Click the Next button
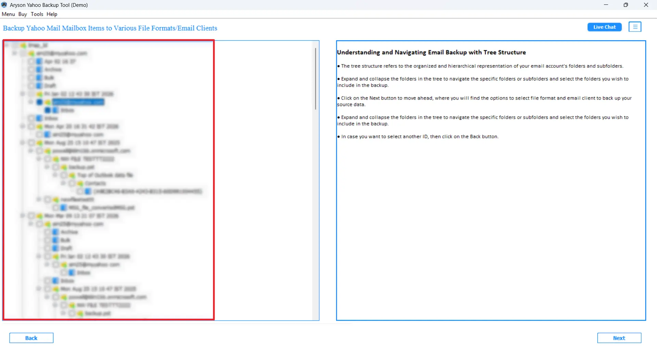The image size is (657, 349). 619,338
